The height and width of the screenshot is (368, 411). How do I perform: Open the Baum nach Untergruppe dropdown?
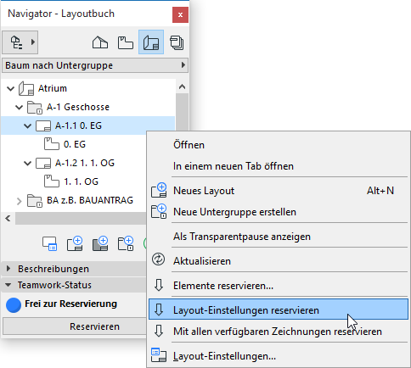95,65
